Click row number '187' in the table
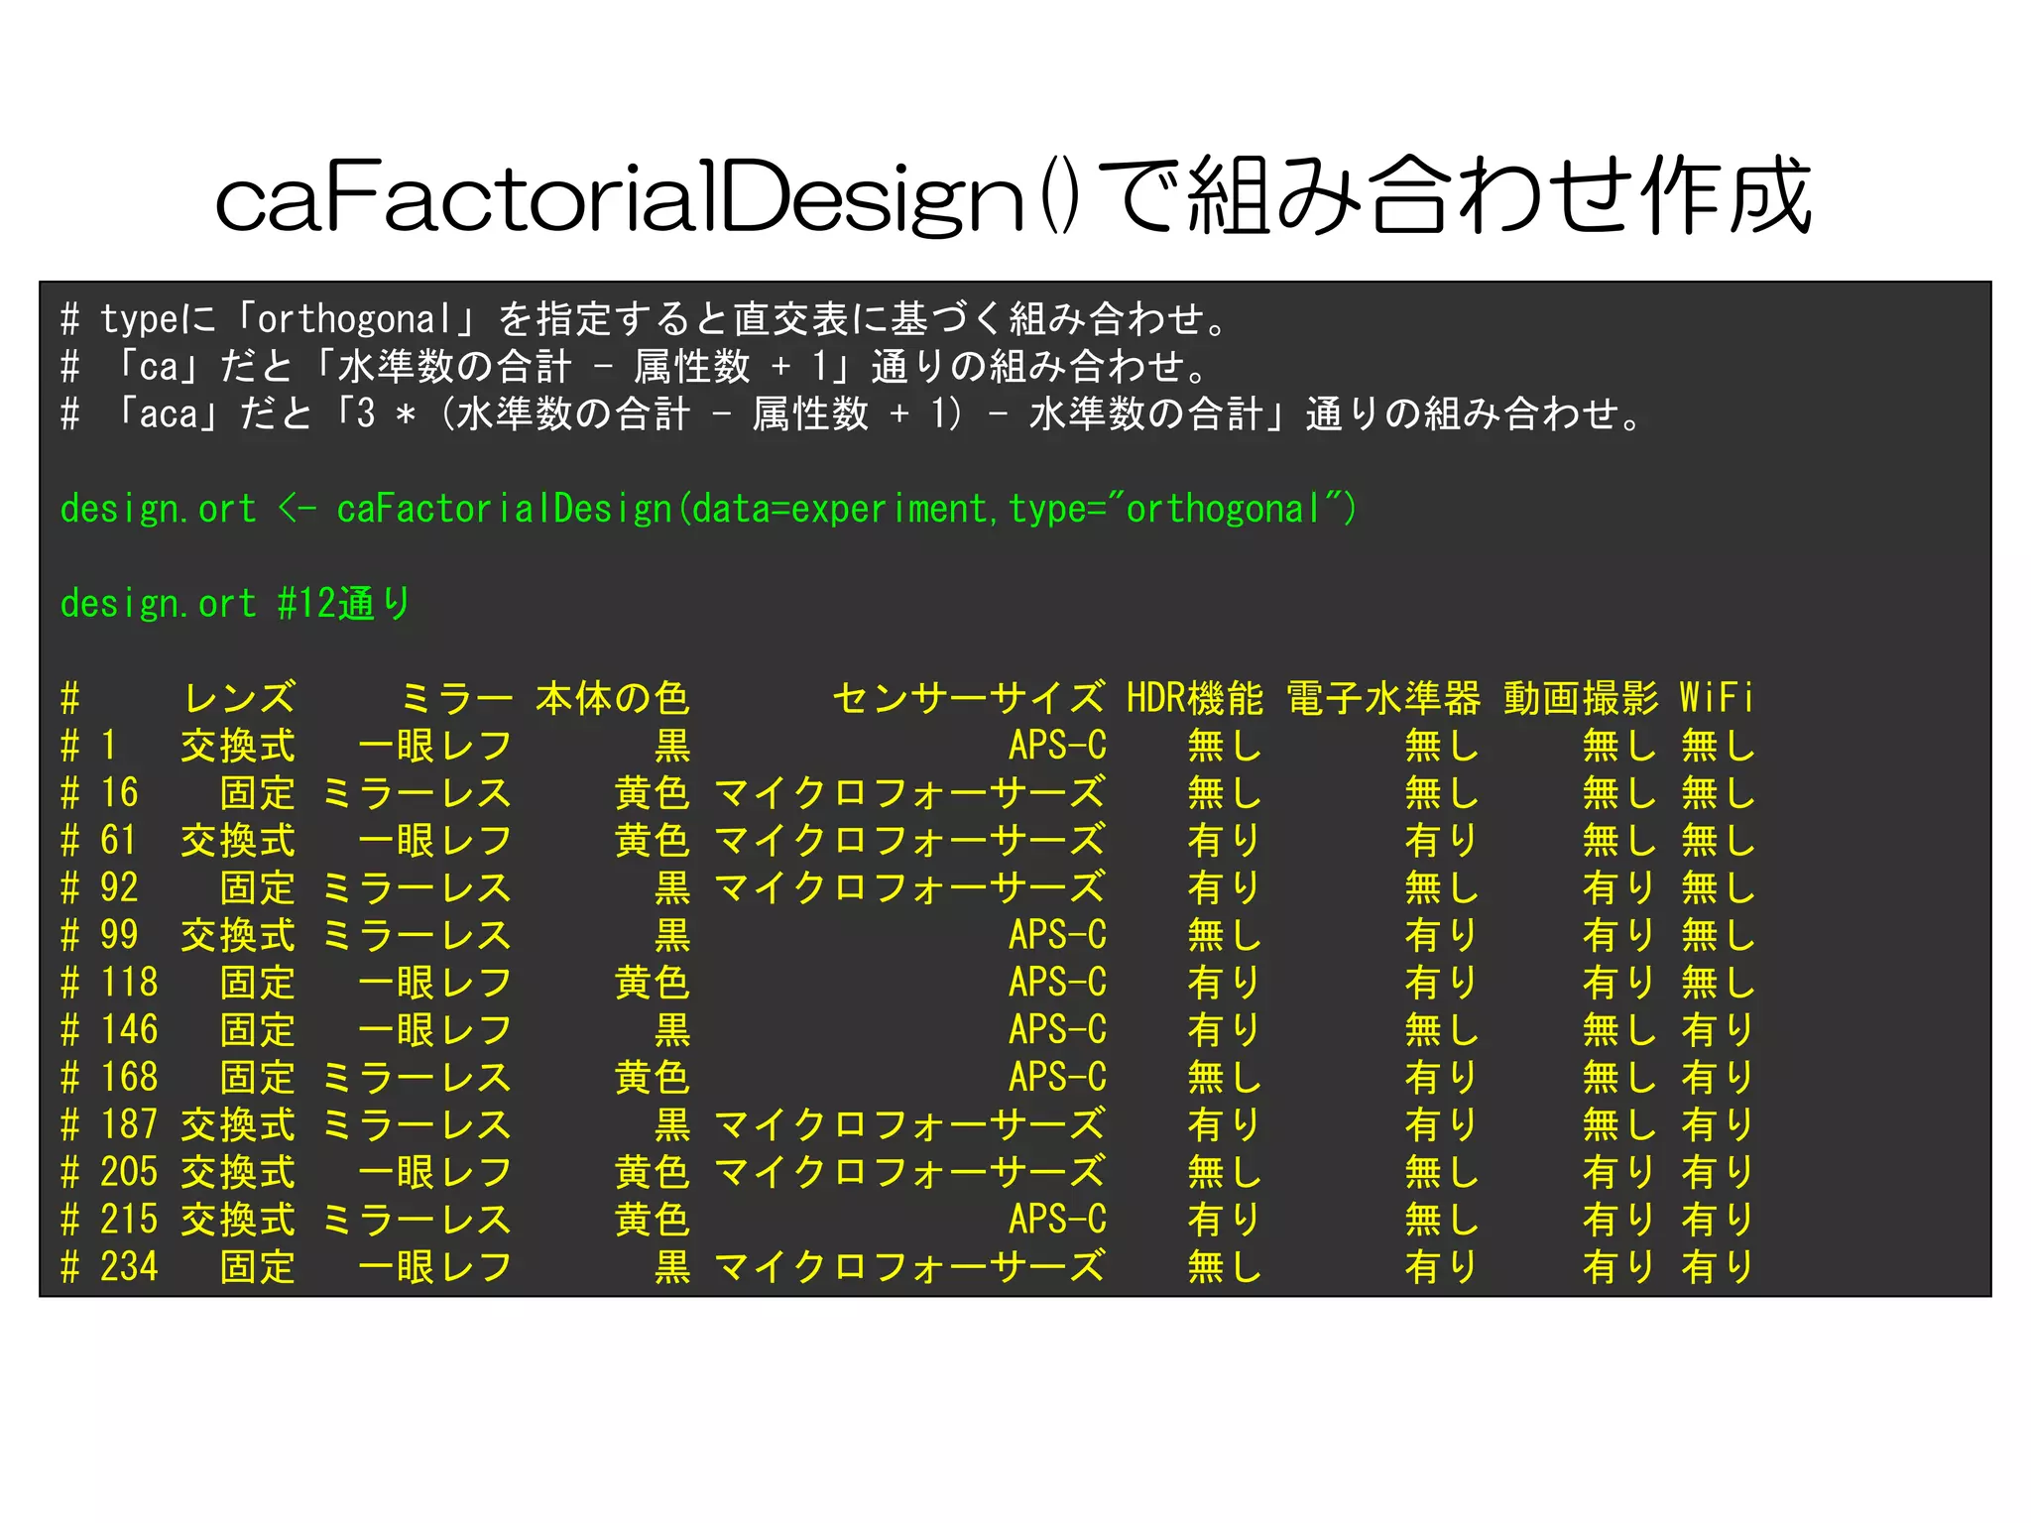The width and height of the screenshot is (2031, 1523). point(129,1125)
